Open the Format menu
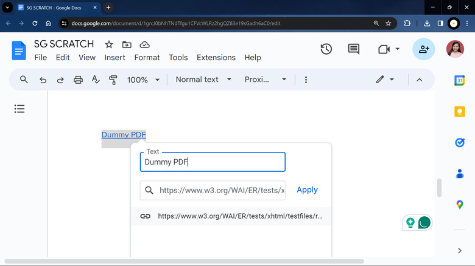475x266 pixels. [147, 58]
